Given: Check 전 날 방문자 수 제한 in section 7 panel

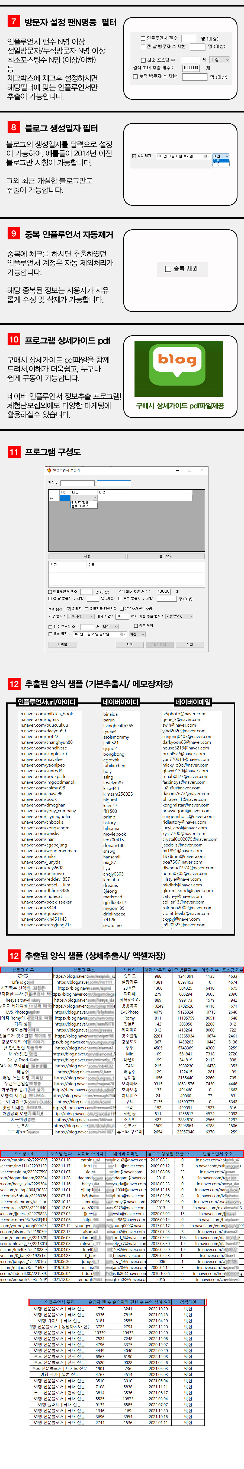Looking at the screenshot, I should (143, 47).
